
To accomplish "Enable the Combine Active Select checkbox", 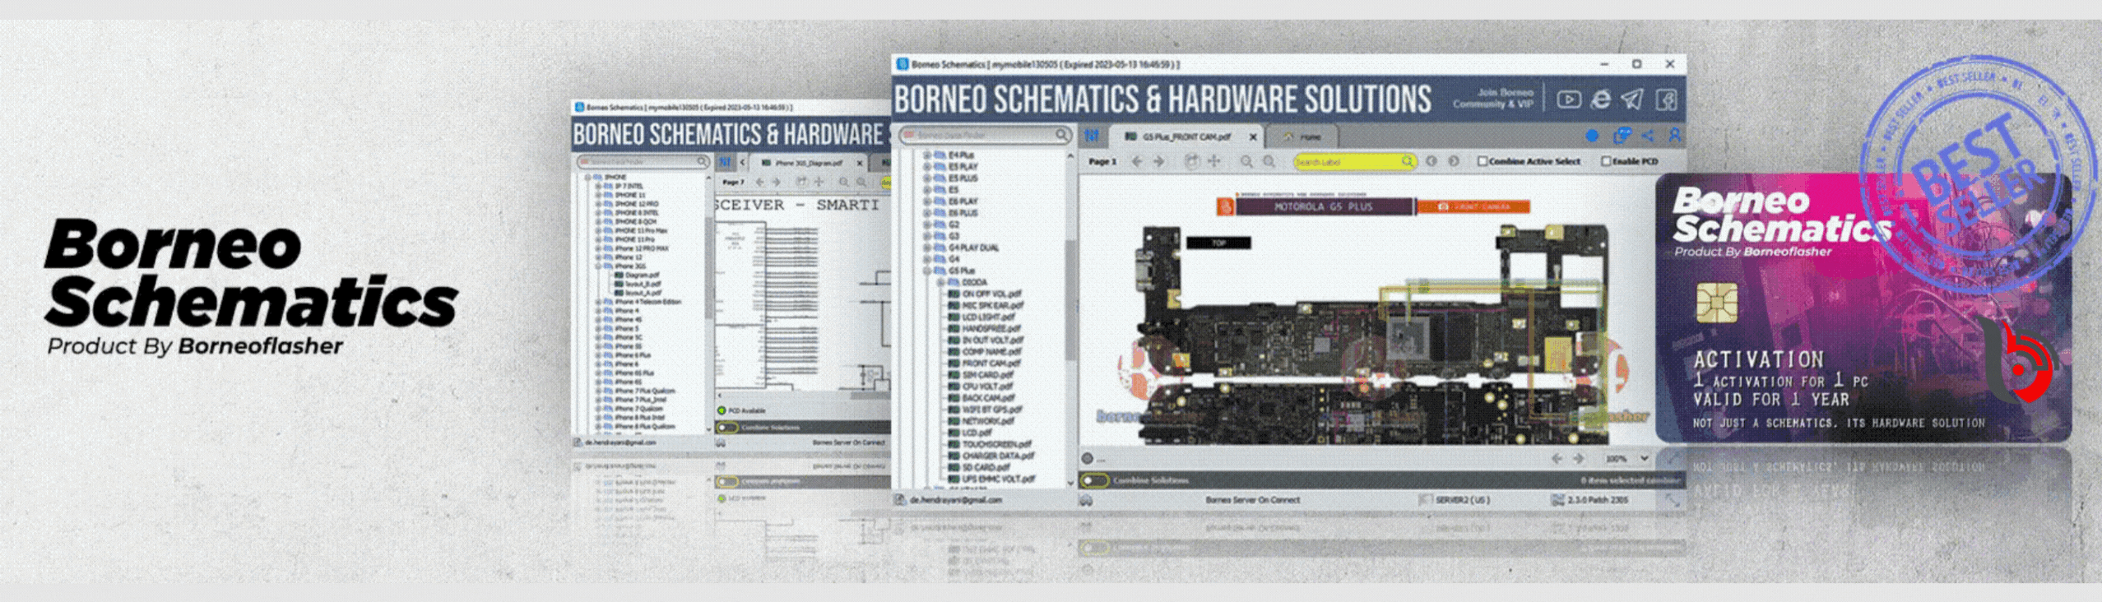I will (1483, 161).
